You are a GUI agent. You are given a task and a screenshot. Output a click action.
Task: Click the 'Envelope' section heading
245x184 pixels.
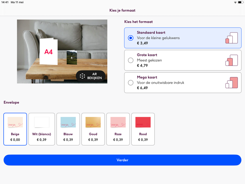[x=11, y=102]
